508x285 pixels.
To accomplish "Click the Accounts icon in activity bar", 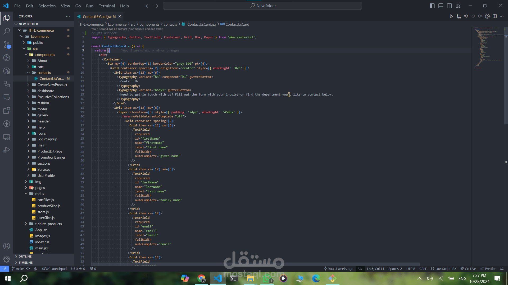I will [x=7, y=246].
